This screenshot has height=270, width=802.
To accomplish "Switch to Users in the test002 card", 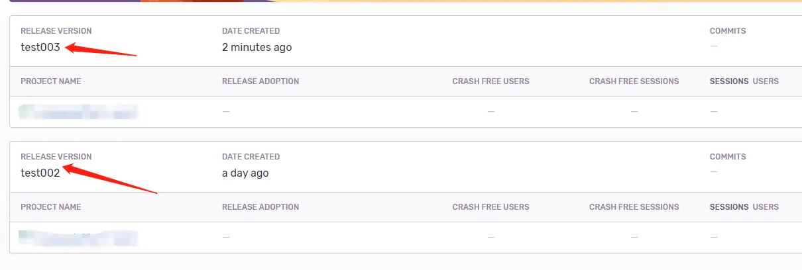I will pyautogui.click(x=766, y=207).
